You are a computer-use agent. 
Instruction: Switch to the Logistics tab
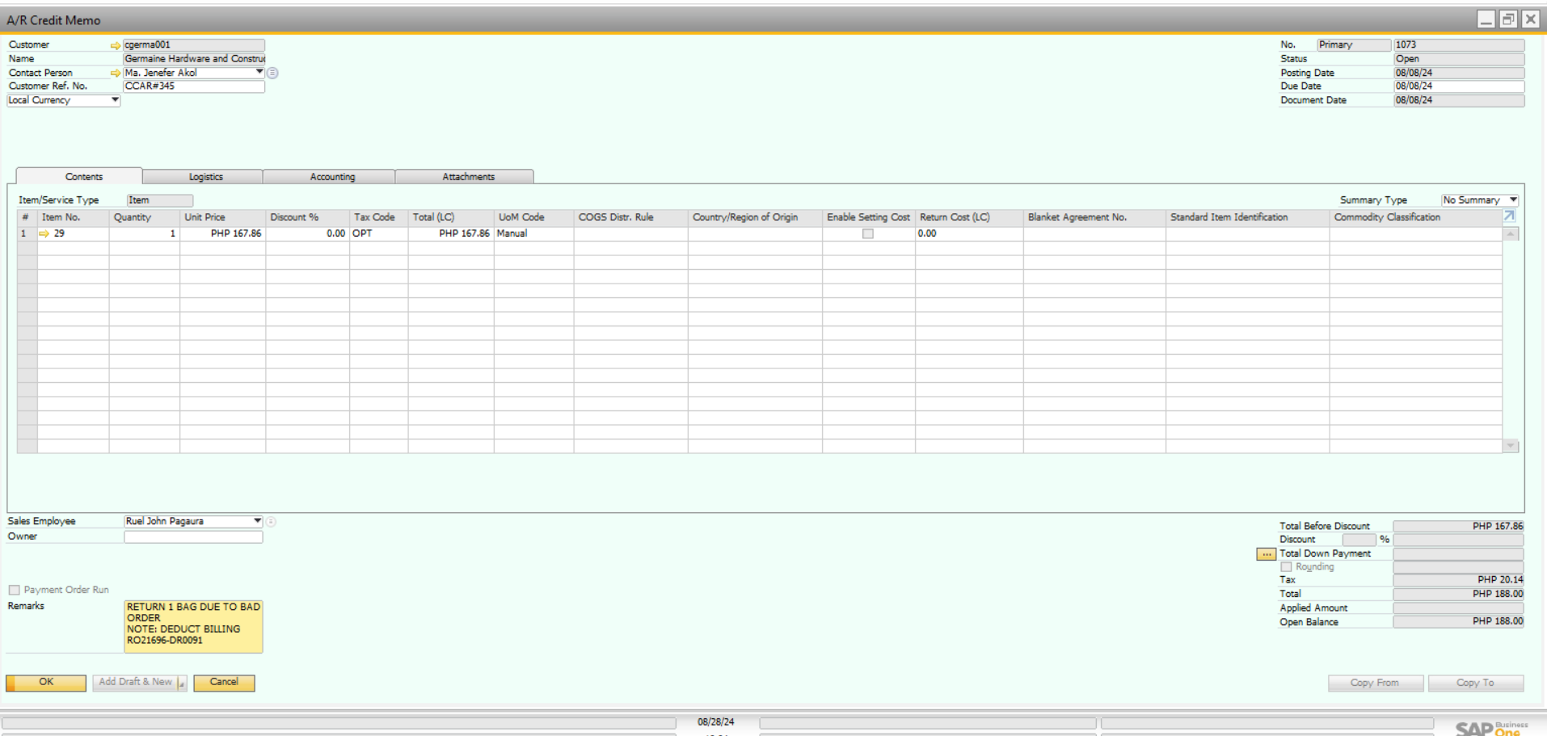205,177
